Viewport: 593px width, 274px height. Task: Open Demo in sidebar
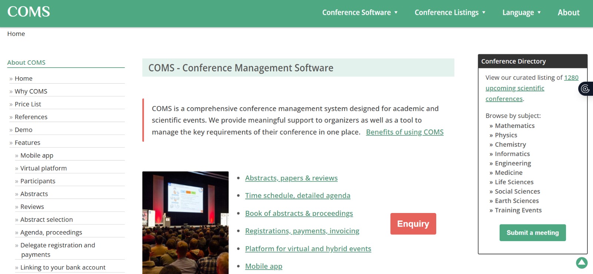(23, 130)
